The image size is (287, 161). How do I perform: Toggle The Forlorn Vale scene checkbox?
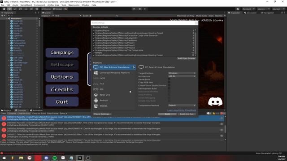coord(94,50)
